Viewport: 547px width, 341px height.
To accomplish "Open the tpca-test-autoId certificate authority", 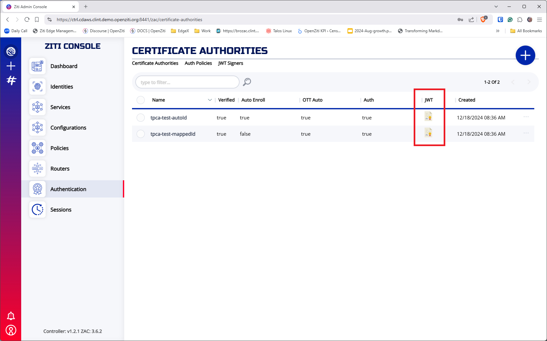I will pyautogui.click(x=169, y=118).
